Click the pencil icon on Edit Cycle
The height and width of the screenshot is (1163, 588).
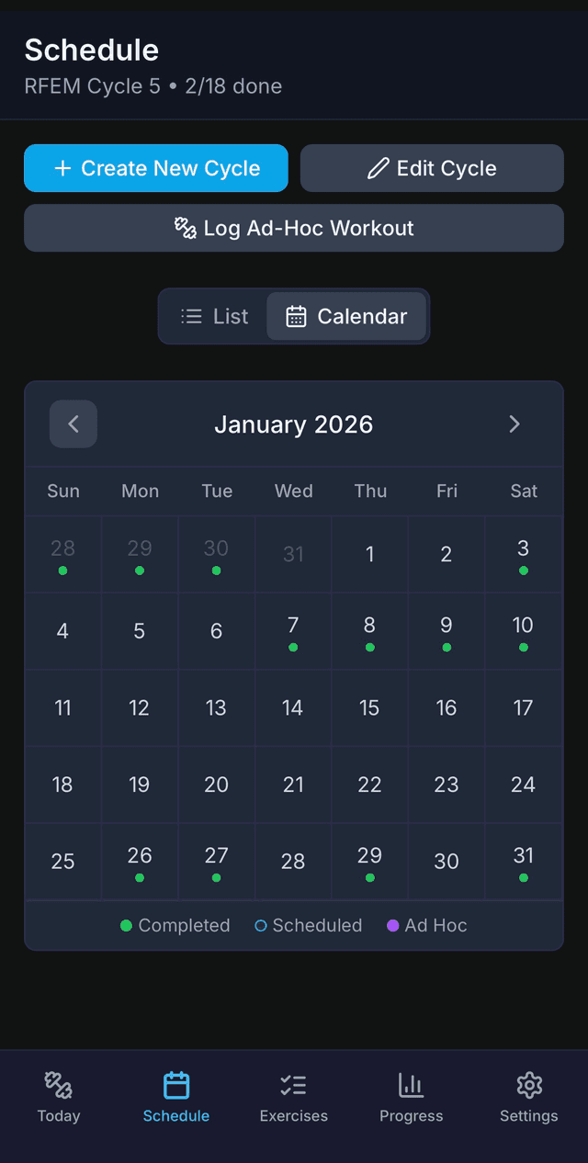coord(379,168)
